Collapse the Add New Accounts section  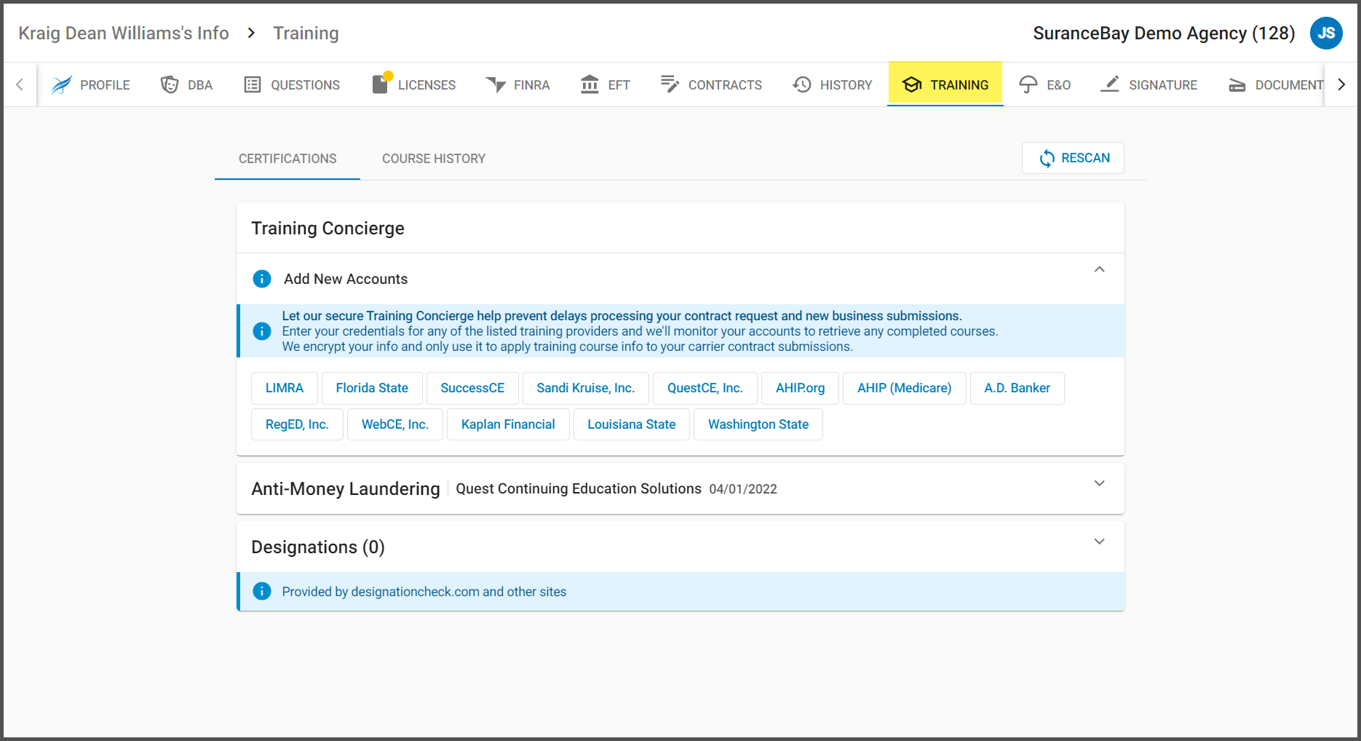(x=1099, y=269)
